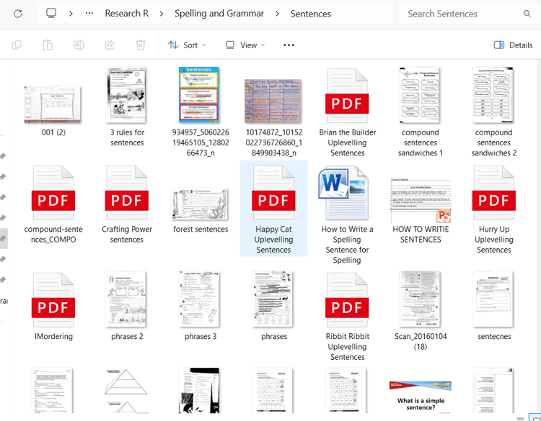Show hidden breadcrumb folders ellipsis
Screen dimensions: 541x421
pyautogui.click(x=89, y=13)
